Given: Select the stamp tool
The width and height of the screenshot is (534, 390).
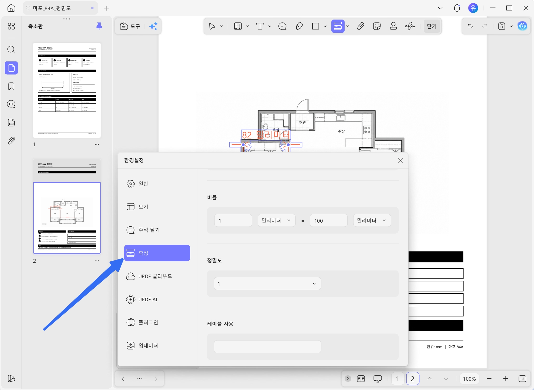Looking at the screenshot, I should pos(393,26).
